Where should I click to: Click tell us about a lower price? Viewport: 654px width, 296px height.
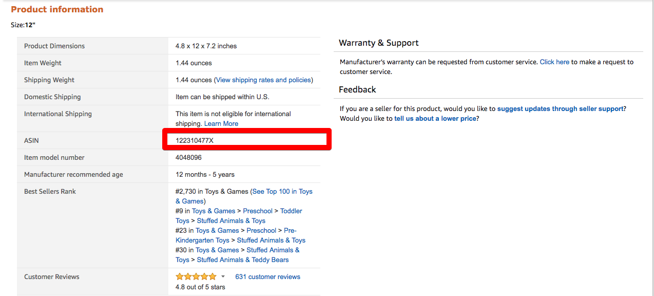(x=434, y=118)
